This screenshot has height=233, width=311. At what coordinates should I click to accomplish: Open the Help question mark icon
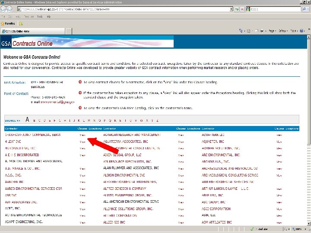click(301, 31)
